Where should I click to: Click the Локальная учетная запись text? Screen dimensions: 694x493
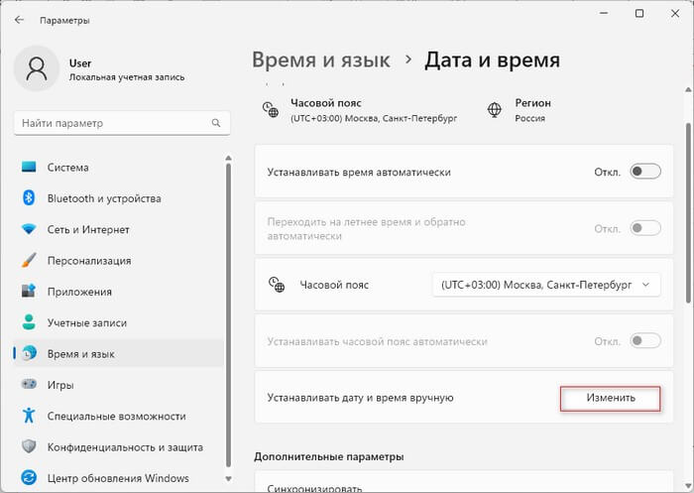pyautogui.click(x=127, y=77)
